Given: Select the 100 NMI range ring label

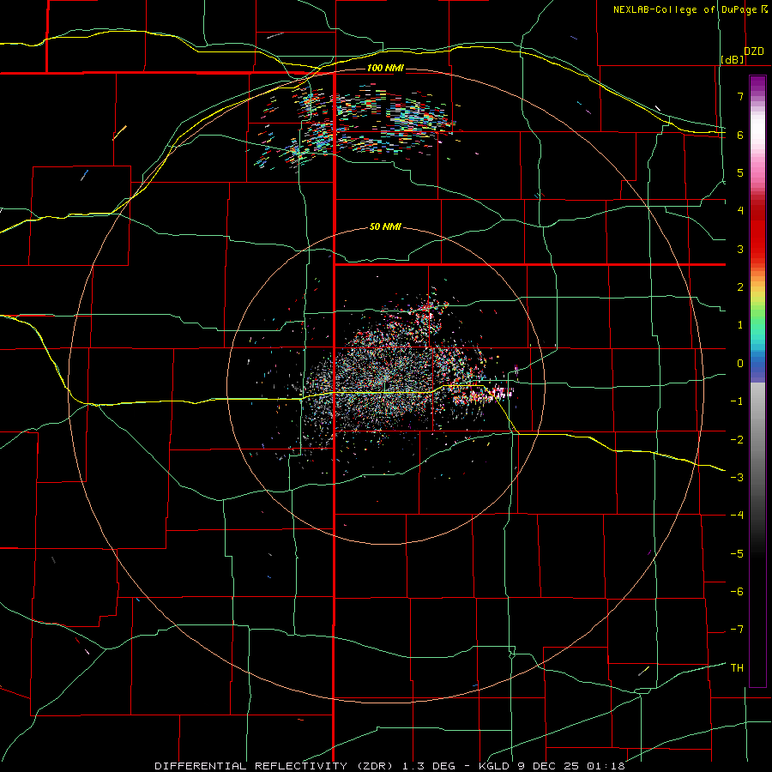Looking at the screenshot, I should click(385, 68).
